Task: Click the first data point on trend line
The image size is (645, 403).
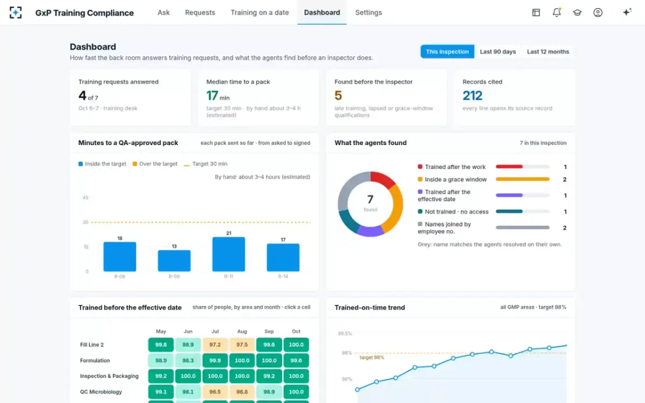Action: (x=357, y=389)
